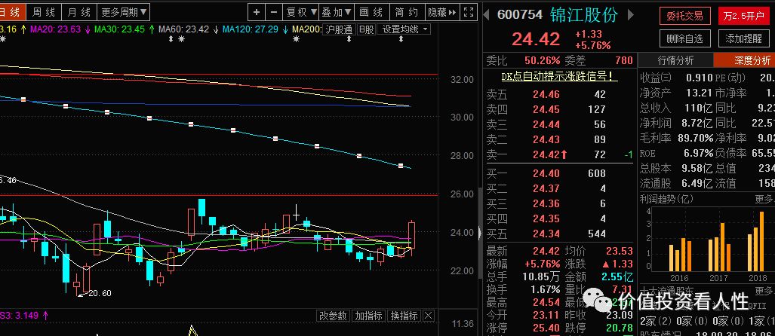Click the 卖五 24.46 order row
The image size is (775, 336).
[x=559, y=95]
